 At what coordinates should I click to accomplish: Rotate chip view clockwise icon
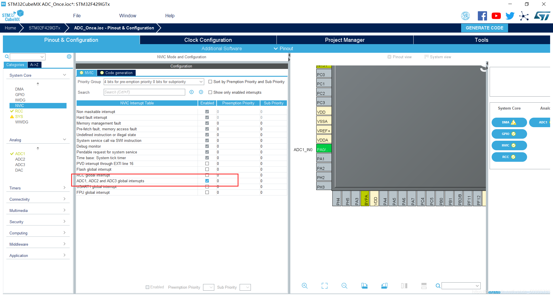point(364,286)
